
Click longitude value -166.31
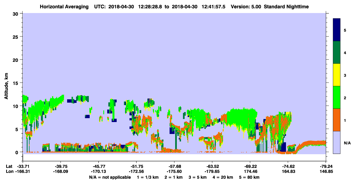pyautogui.click(x=23, y=172)
